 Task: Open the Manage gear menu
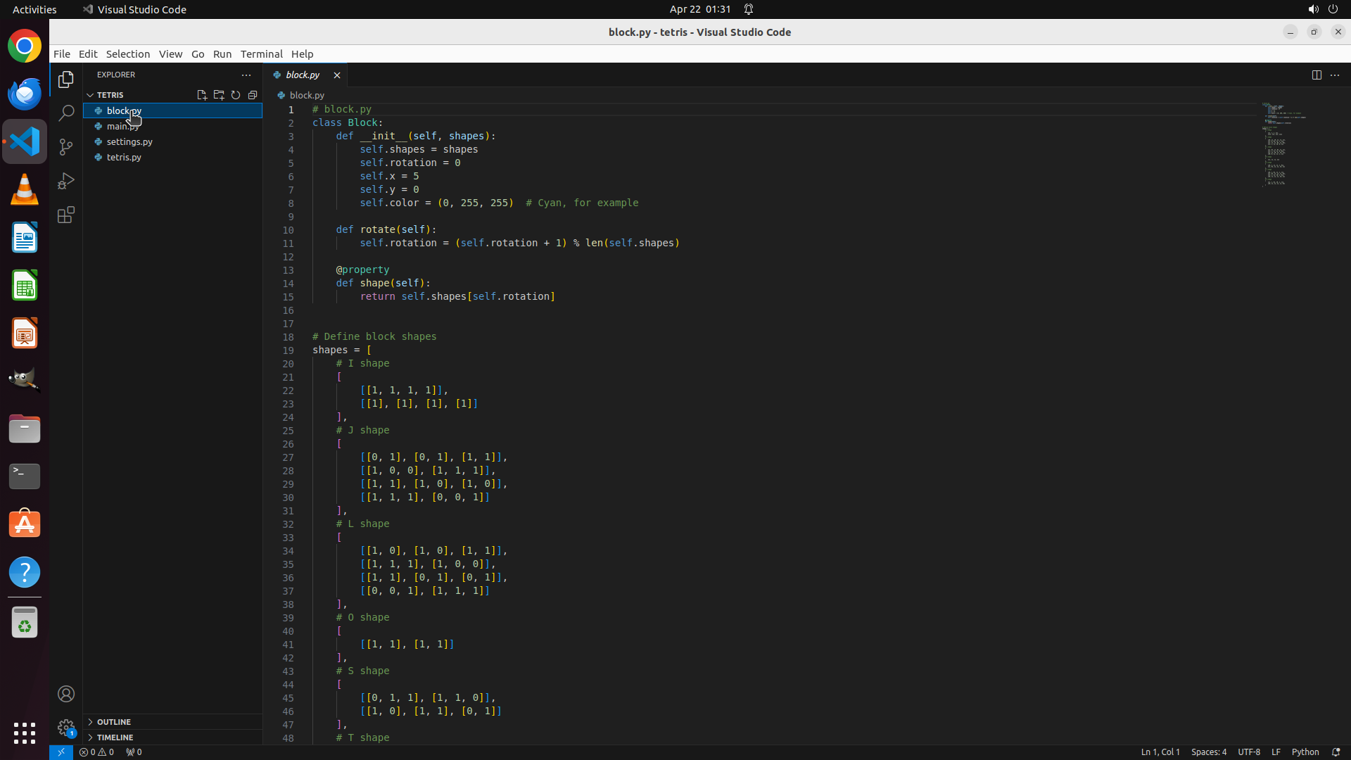tap(66, 727)
